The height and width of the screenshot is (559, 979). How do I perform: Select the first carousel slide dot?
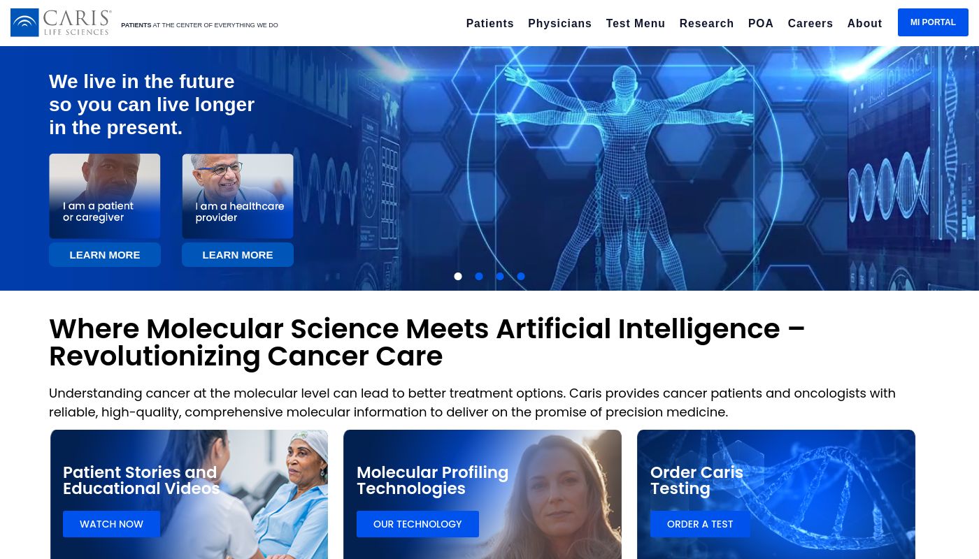point(458,276)
